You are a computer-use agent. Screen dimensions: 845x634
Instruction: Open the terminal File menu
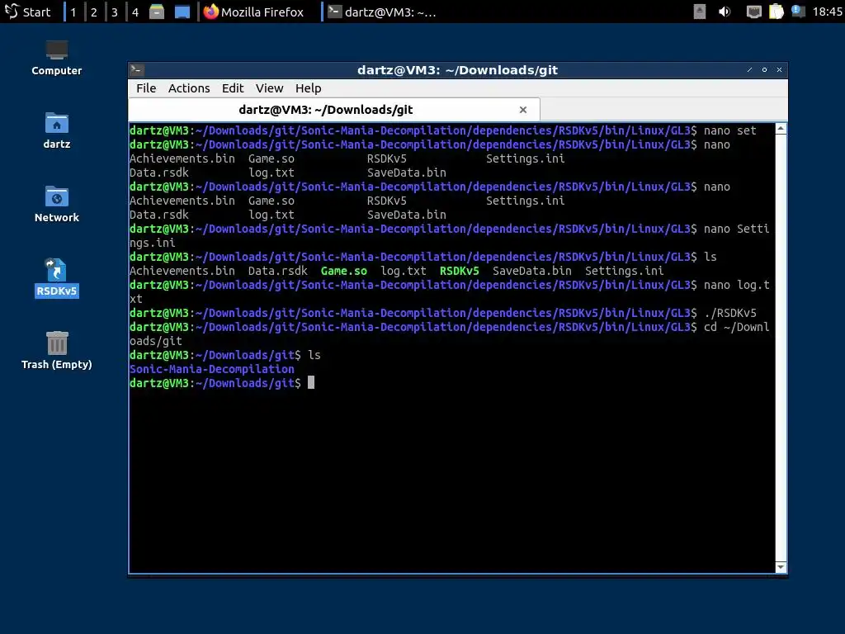(146, 88)
